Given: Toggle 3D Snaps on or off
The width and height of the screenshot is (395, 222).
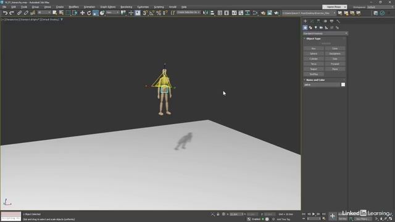Looking at the screenshot, I should [x=145, y=13].
